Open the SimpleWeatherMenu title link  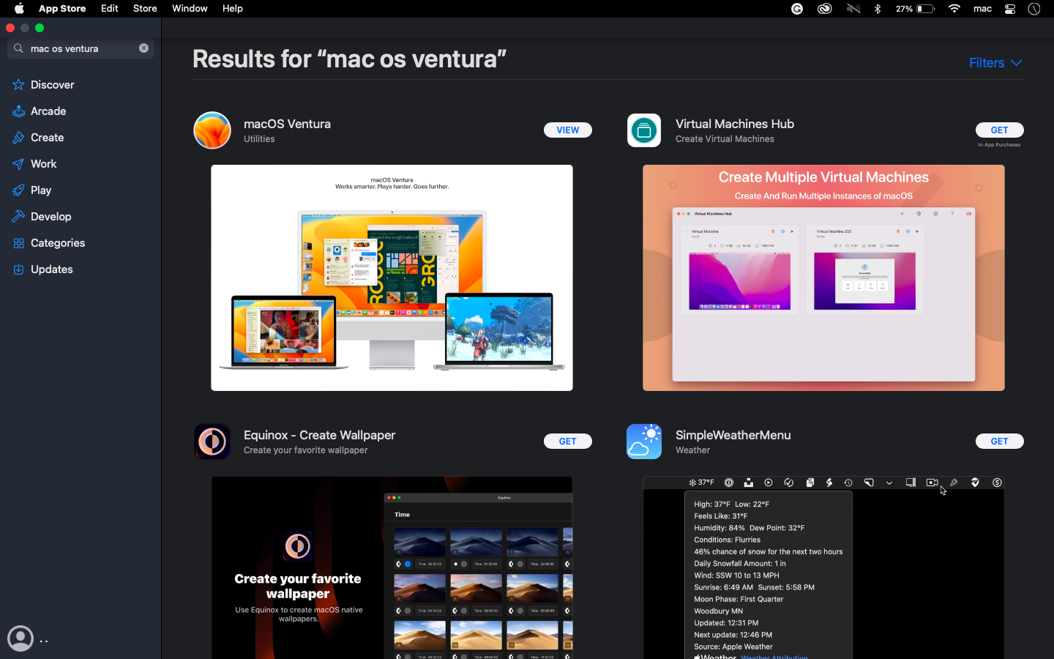click(733, 435)
